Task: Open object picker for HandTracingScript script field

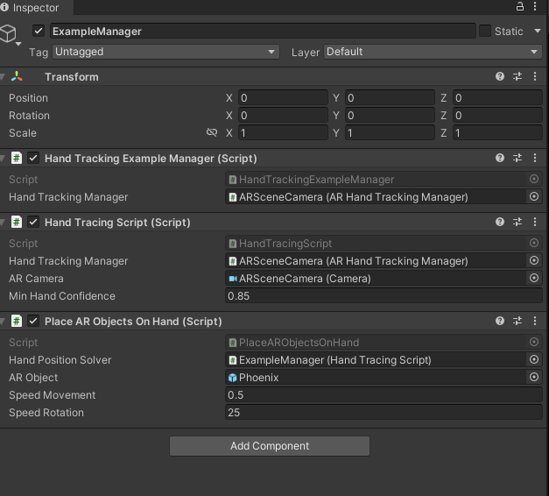Action: pos(533,243)
